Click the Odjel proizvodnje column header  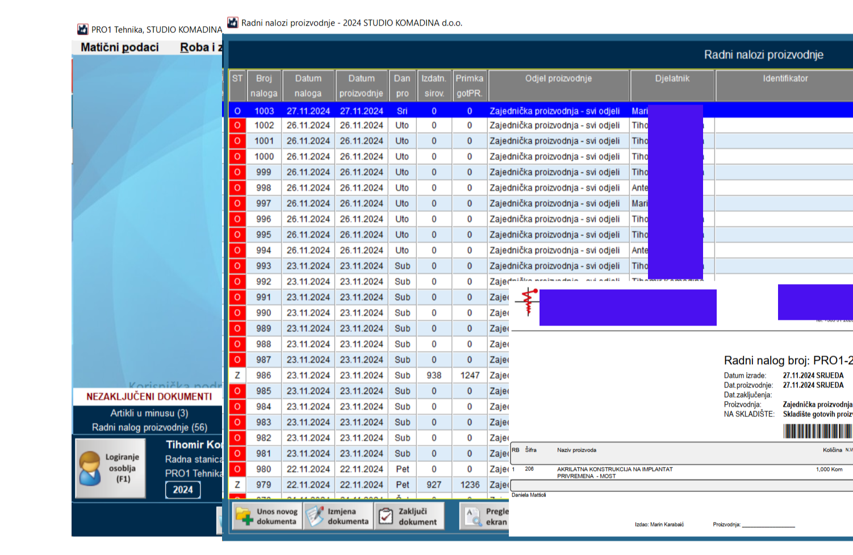click(558, 79)
